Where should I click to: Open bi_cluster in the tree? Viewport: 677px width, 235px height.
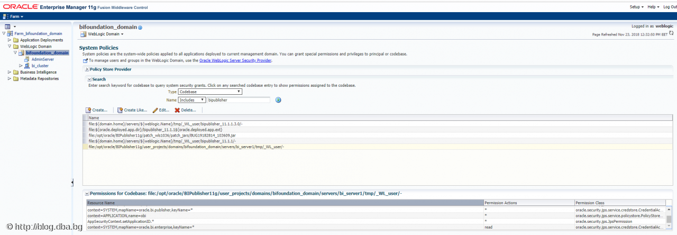pos(40,66)
